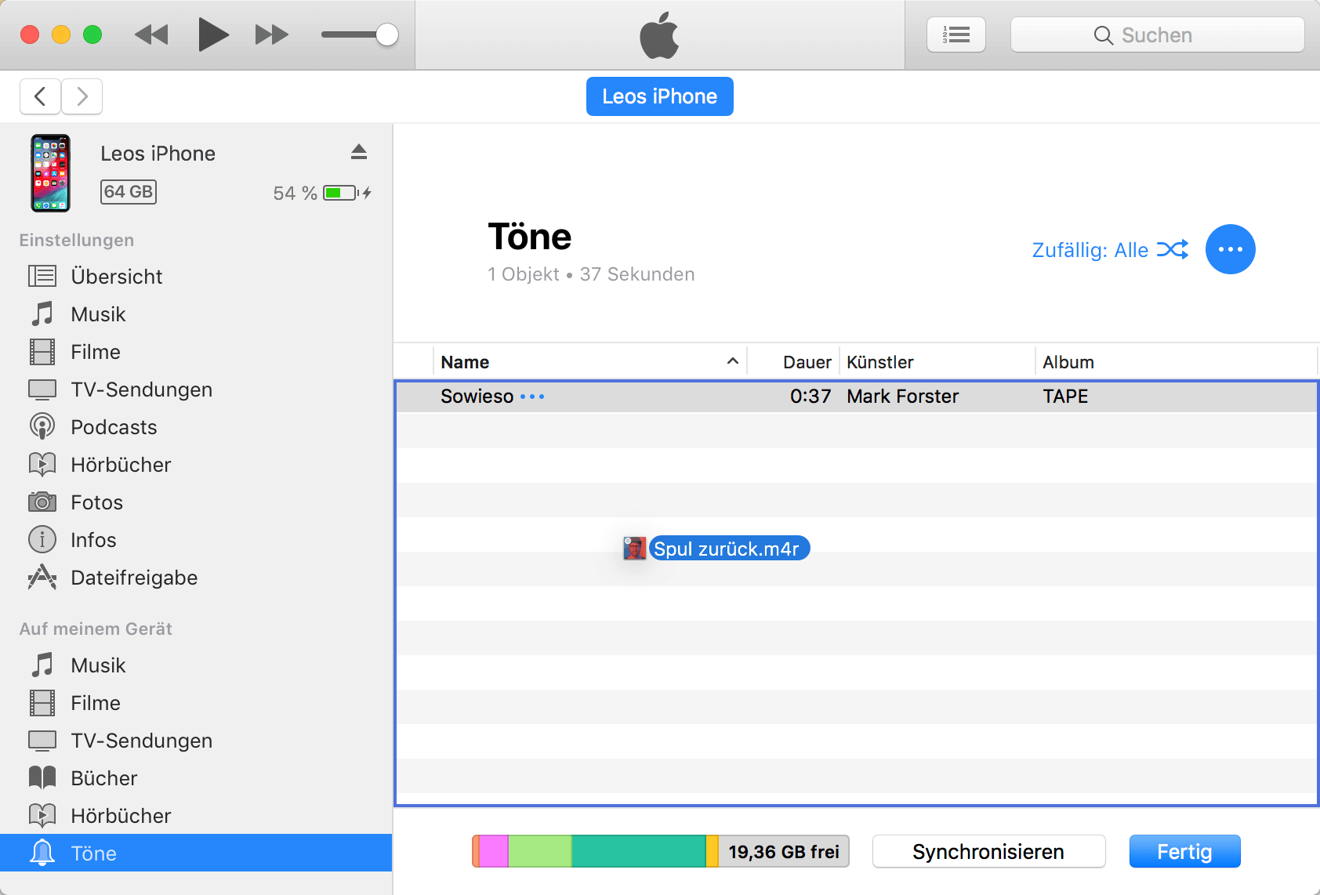This screenshot has width=1320, height=895.
Task: Skip forward with the fast-forward button
Action: [272, 34]
